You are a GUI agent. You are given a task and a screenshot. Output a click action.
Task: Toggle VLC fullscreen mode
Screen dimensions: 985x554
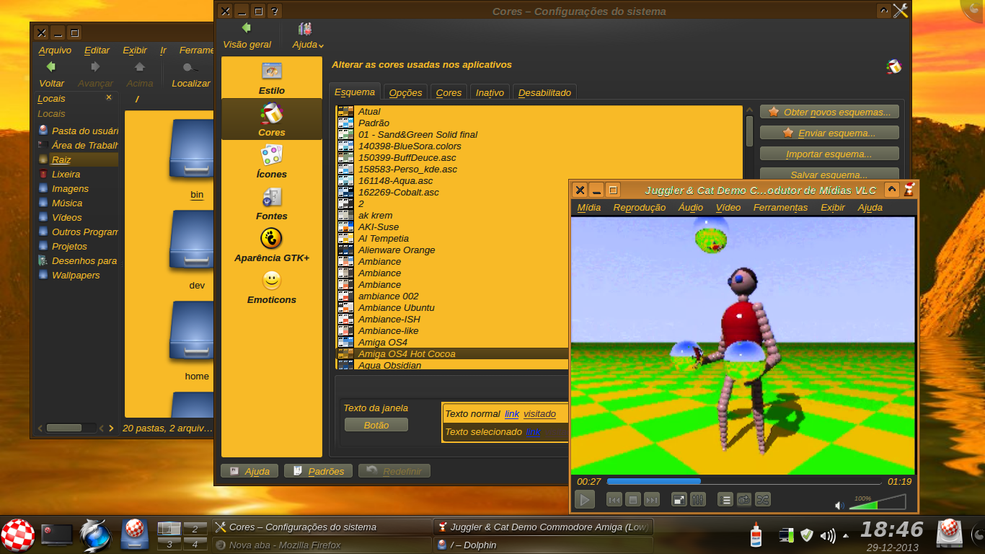click(x=679, y=499)
